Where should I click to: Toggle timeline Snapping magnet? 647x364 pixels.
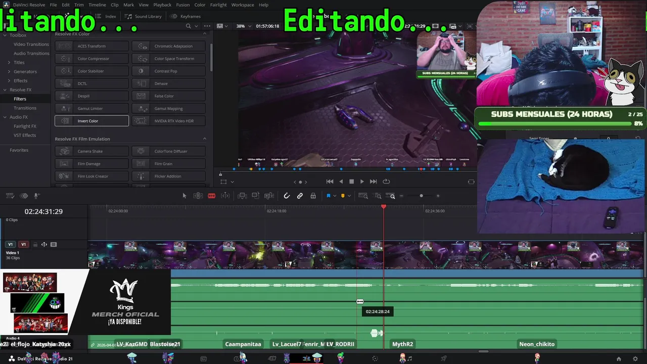[287, 196]
